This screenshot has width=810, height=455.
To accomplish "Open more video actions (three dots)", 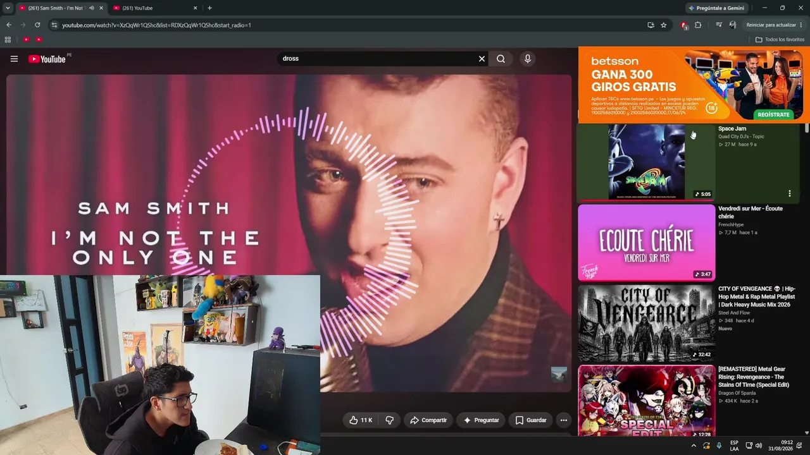I will click(x=564, y=420).
